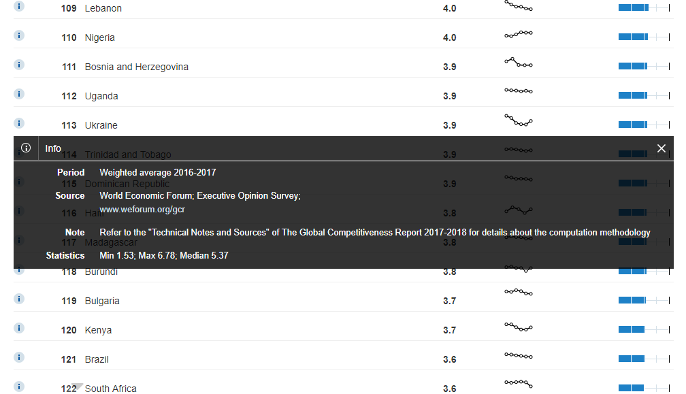Click the trend sparkline for Kenya
This screenshot has height=394, width=686.
point(518,327)
